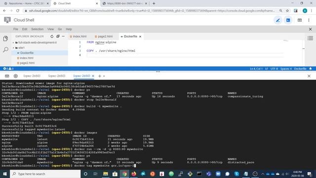Open the Go menu
This screenshot has width=316, height=178.
(60, 29)
